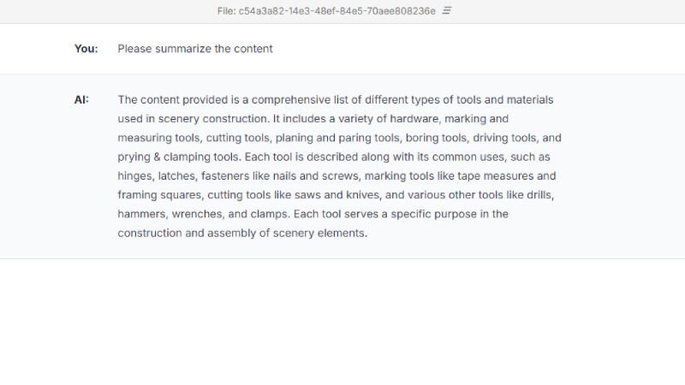Click "prying & clamping tools" text
Image resolution: width=685 pixels, height=385 pixels.
coord(178,157)
